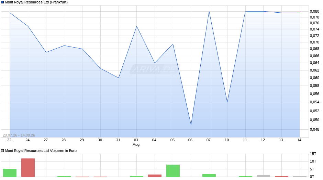The image size is (323, 180).
Task: Click the gray volume bar for 12. August
Action: coord(264,176)
